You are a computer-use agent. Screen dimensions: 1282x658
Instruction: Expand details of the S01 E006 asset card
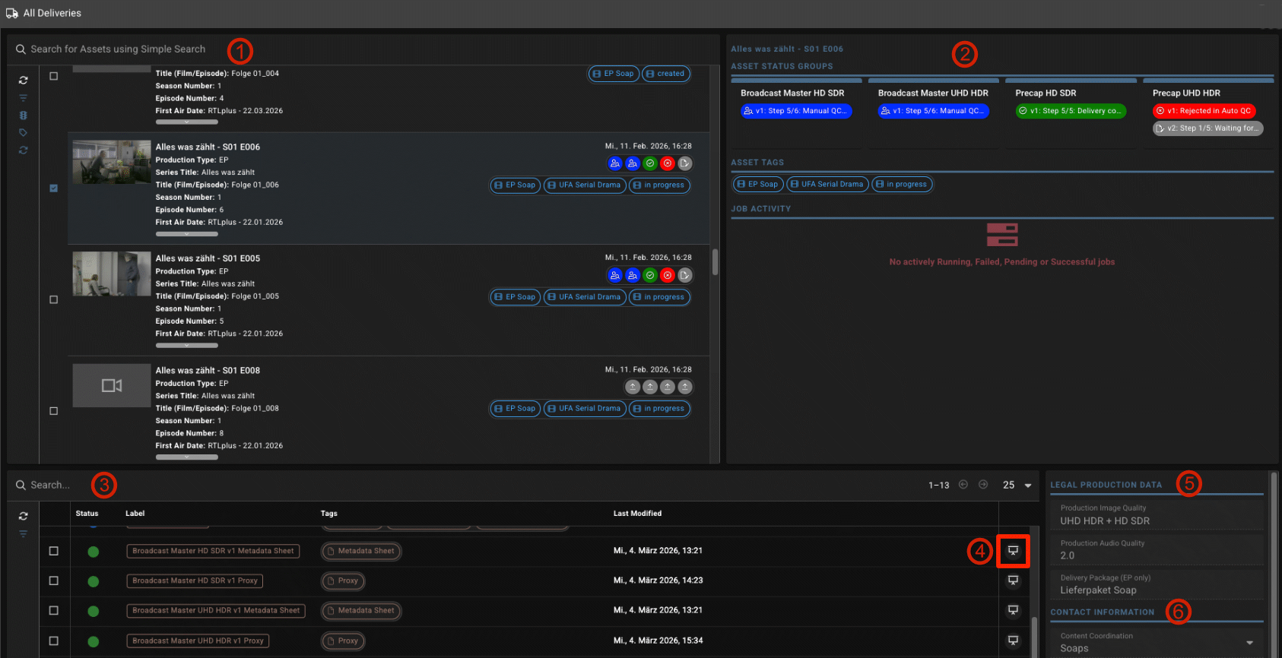(x=186, y=234)
